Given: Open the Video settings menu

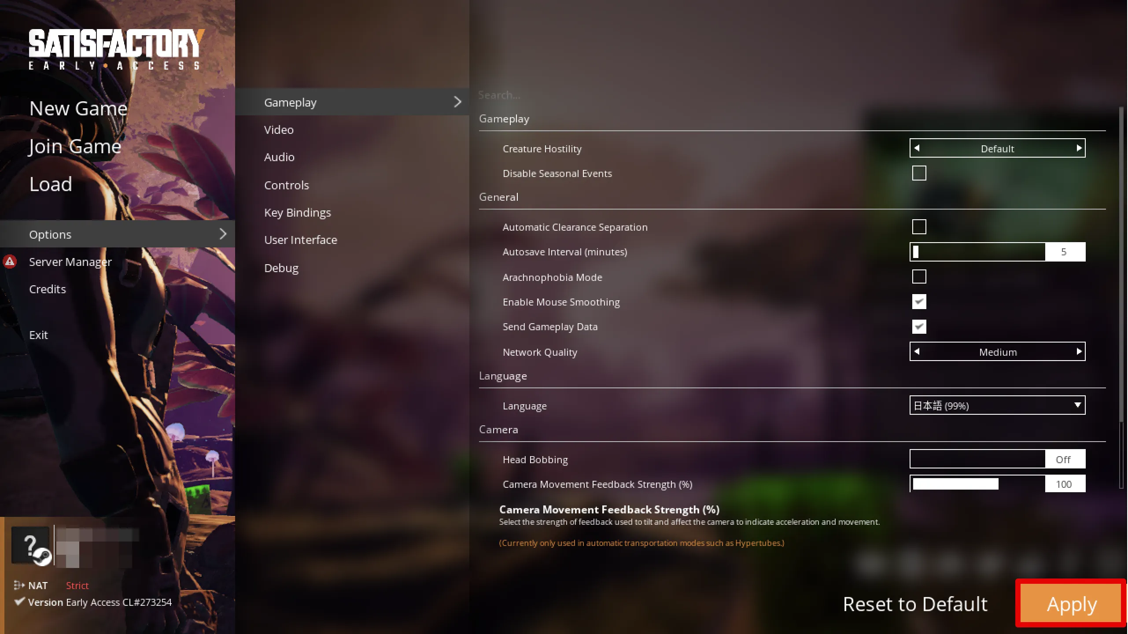Looking at the screenshot, I should [279, 129].
